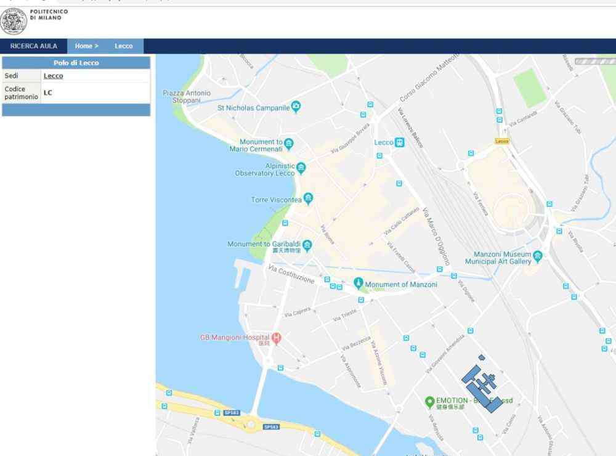
Task: Select the LC codice patrimonio value
Action: (x=48, y=93)
